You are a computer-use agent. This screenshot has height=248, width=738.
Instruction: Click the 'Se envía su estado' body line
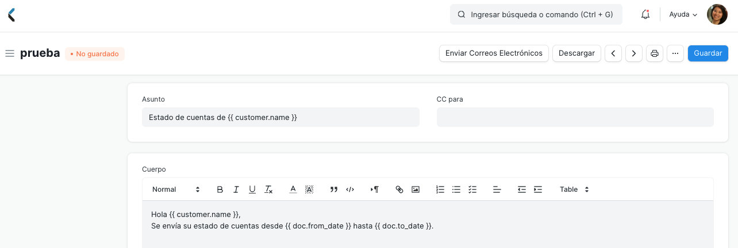point(293,226)
